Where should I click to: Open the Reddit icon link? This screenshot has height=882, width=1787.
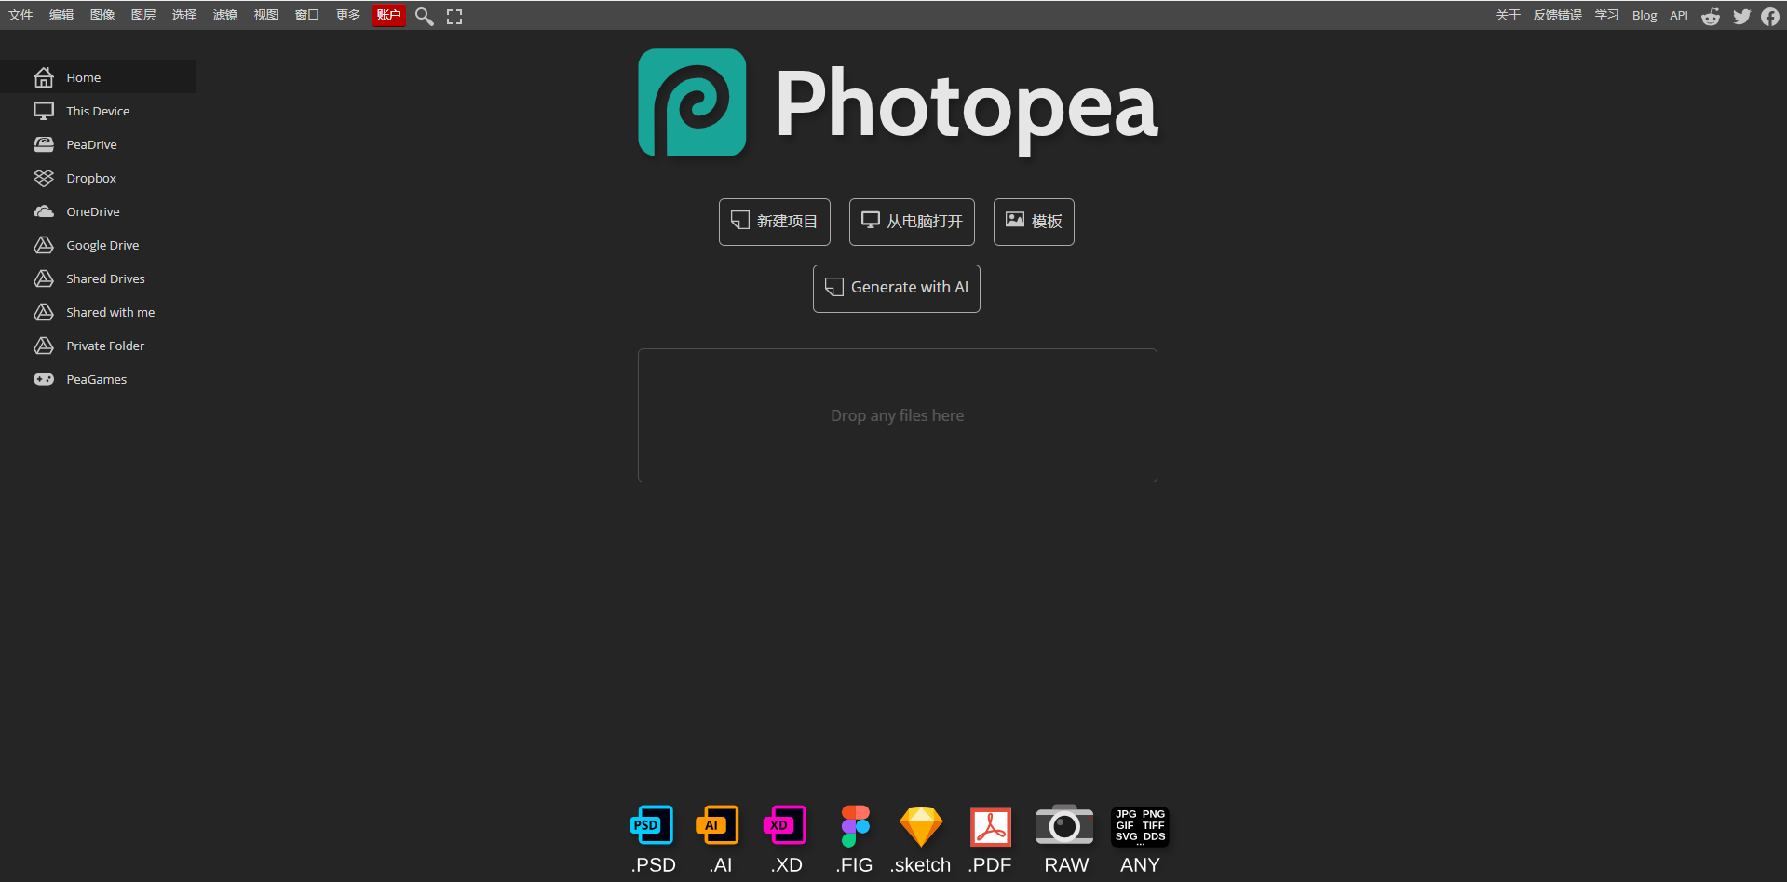click(x=1711, y=16)
